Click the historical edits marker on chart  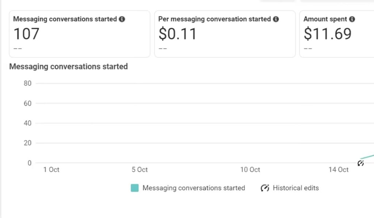[x=360, y=163]
